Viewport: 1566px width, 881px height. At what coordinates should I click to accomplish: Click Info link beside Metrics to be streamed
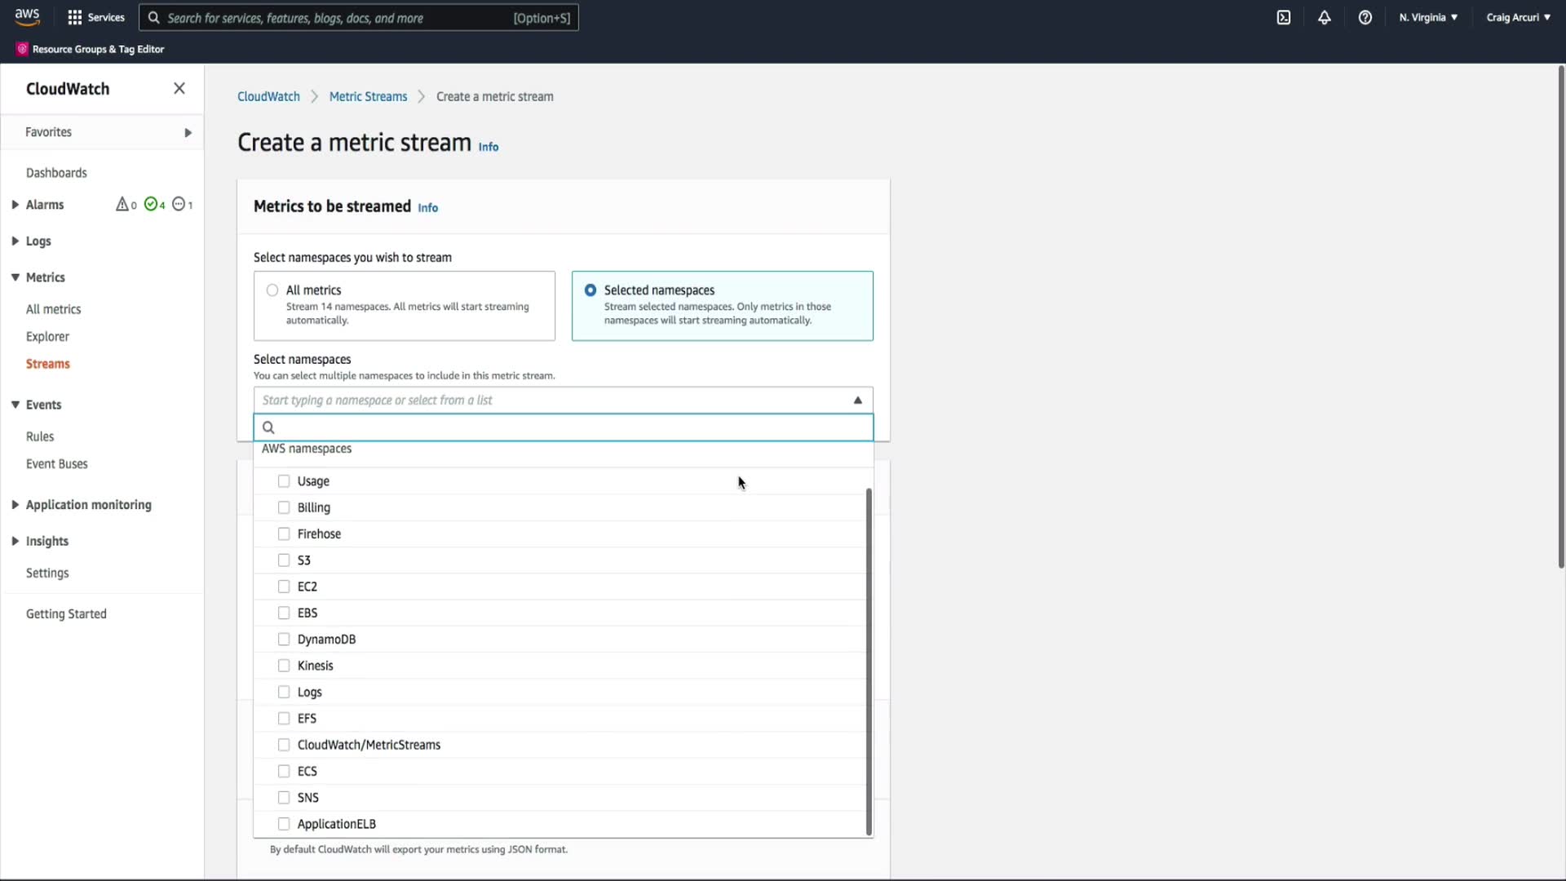pyautogui.click(x=427, y=208)
